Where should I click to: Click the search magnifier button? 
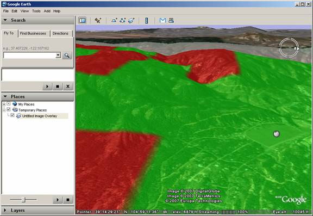pos(67,55)
